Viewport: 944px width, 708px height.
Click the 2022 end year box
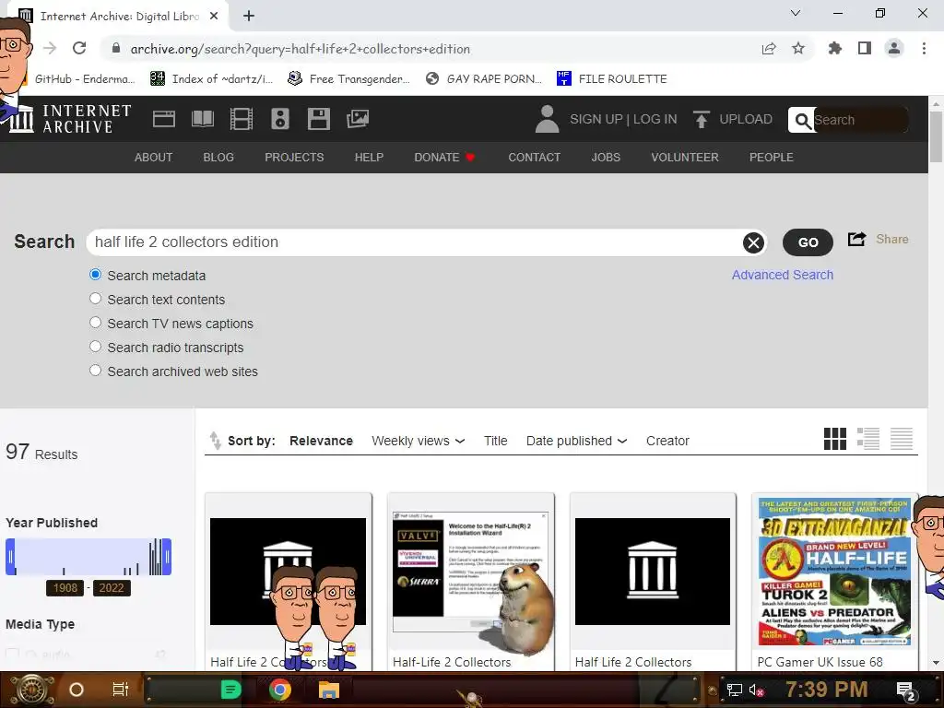(x=112, y=587)
